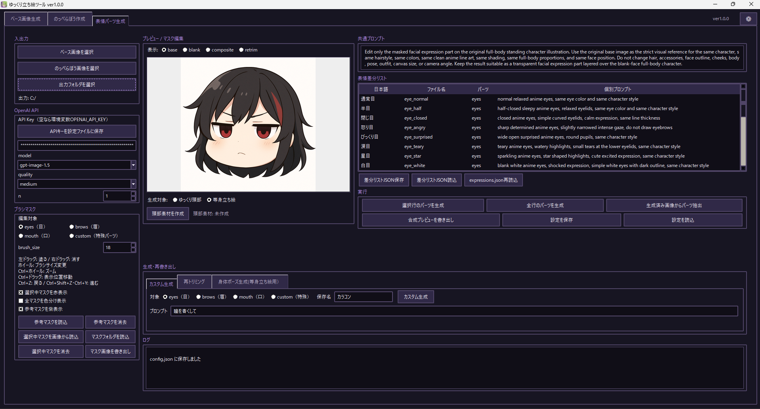The height and width of the screenshot is (409, 760).
Task: Switch to ベース画像生成 tab
Action: pos(26,19)
